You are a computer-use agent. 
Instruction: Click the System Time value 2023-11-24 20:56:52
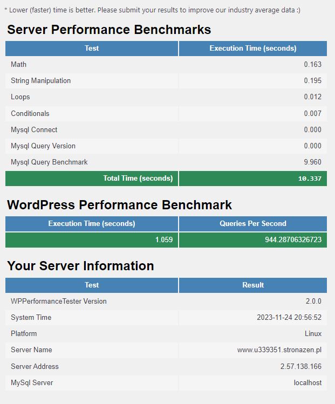[x=289, y=317]
